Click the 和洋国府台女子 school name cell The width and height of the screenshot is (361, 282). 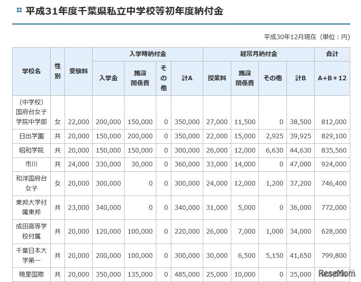point(31,183)
